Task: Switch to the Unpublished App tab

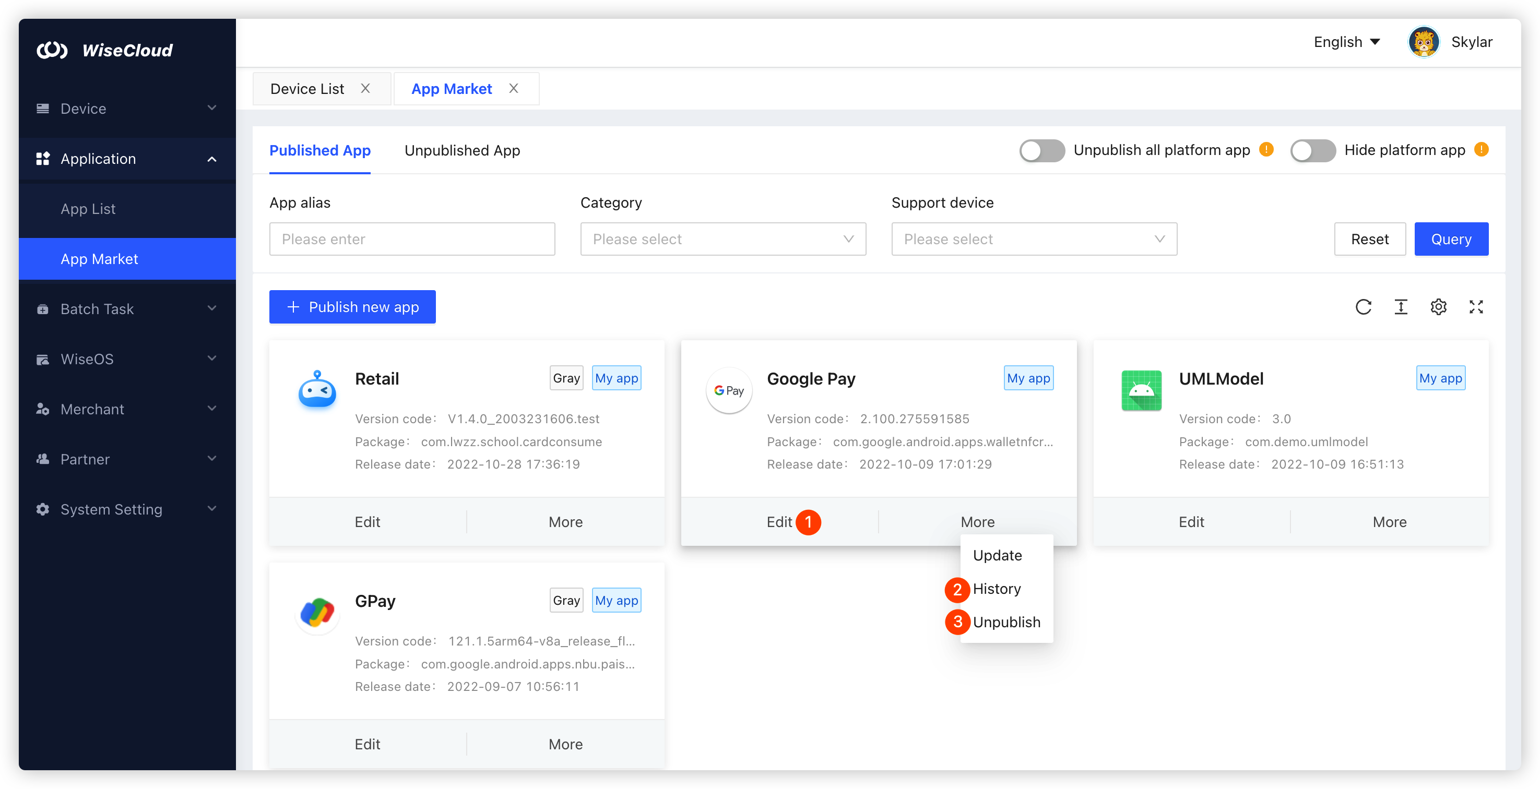Action: pos(462,151)
